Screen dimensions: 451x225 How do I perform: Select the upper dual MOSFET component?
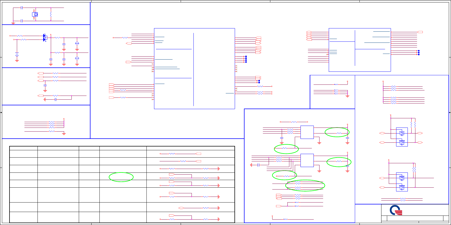[402, 137]
